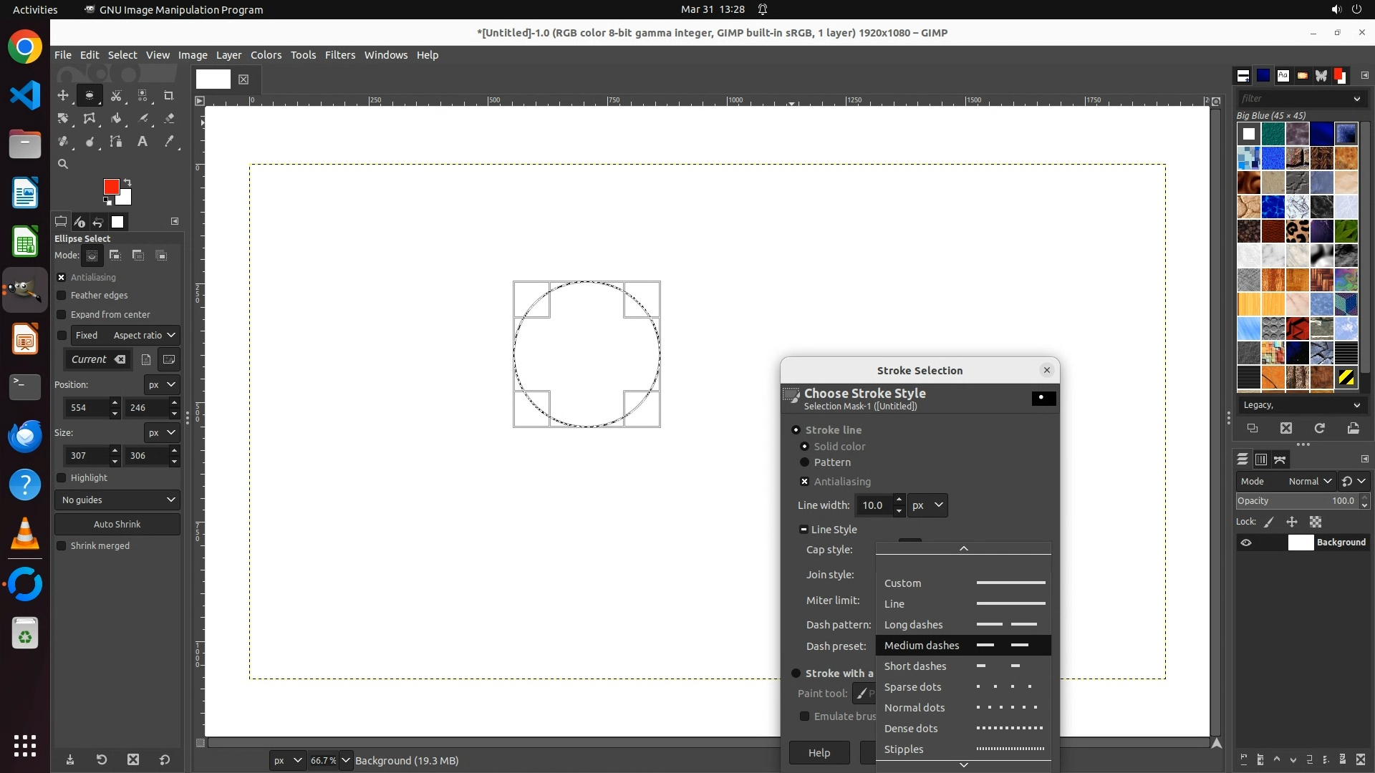
Task: Select the Crop tool
Action: (169, 95)
